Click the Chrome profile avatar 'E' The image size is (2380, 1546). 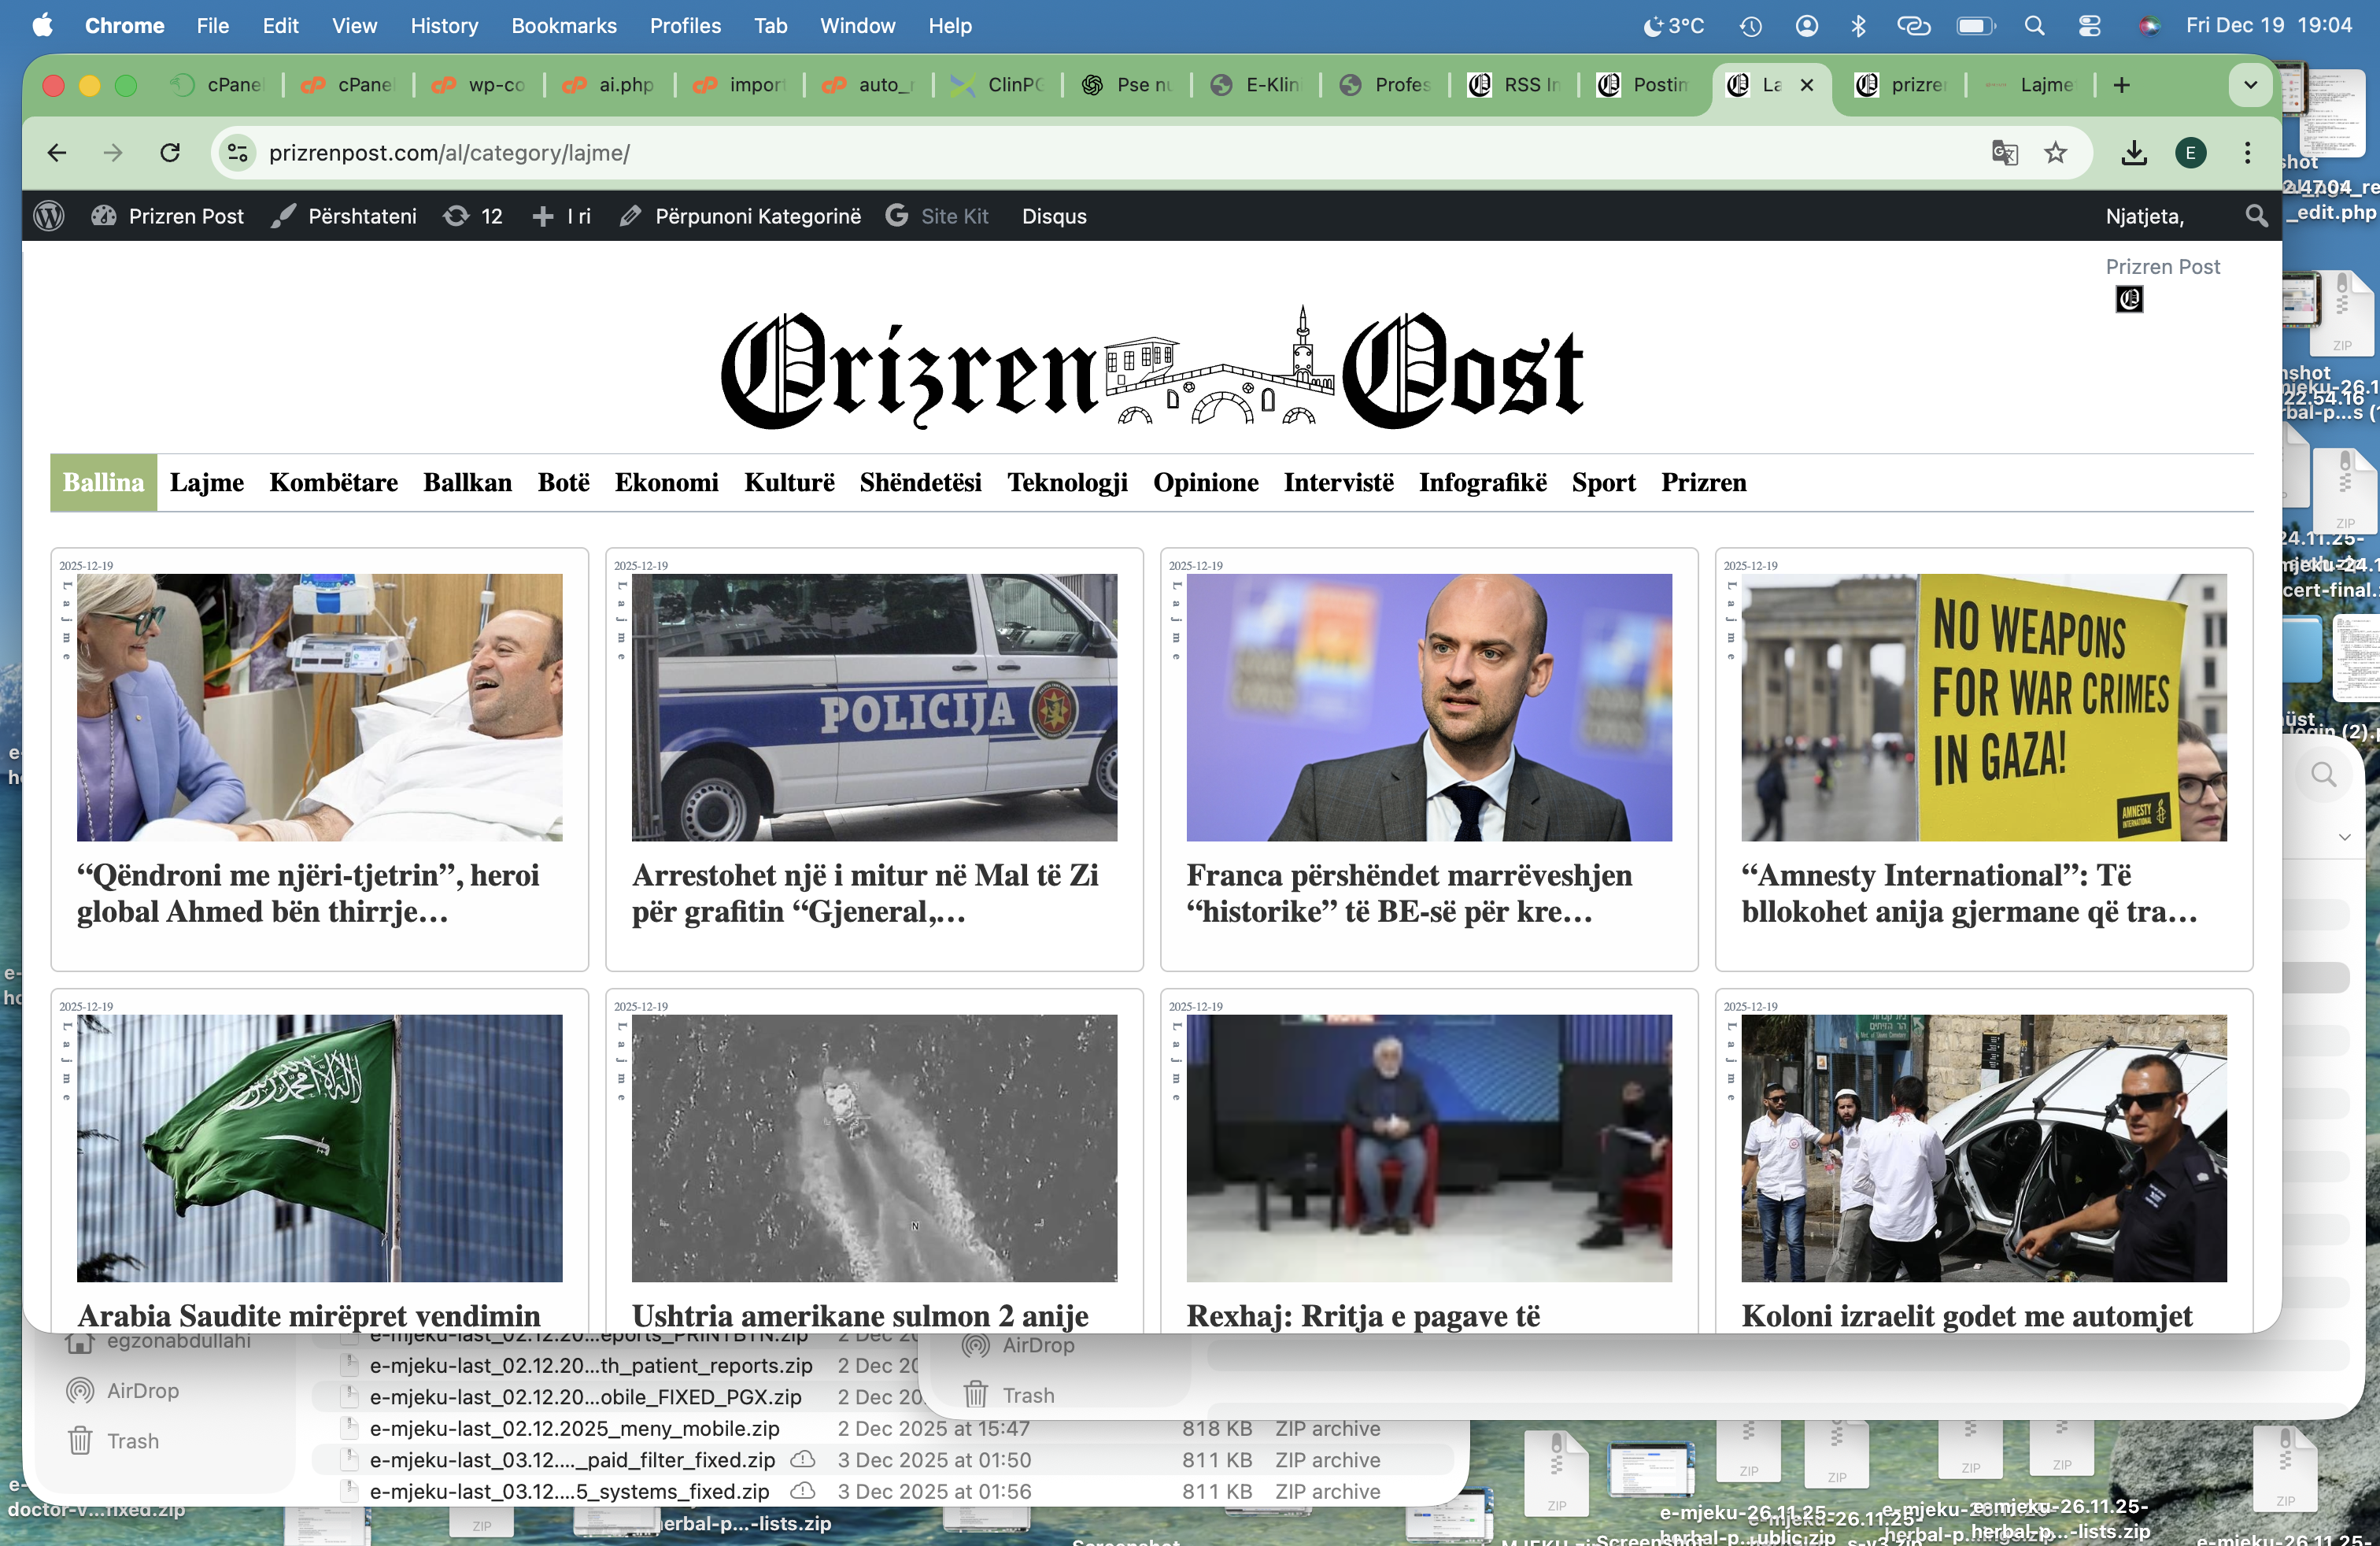pos(2190,153)
